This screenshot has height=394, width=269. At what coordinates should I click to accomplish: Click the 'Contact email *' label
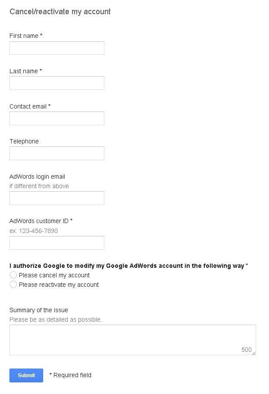[x=30, y=106]
